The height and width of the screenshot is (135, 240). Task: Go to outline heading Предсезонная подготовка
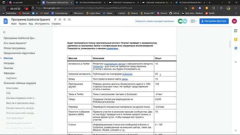pos(19,53)
